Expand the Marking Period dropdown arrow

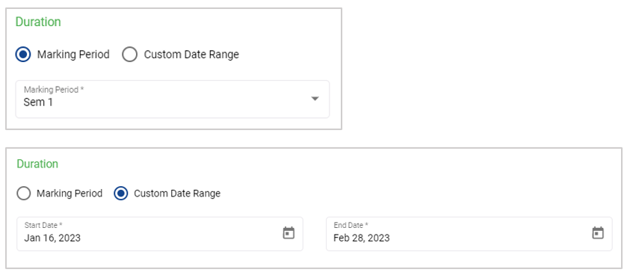(315, 99)
